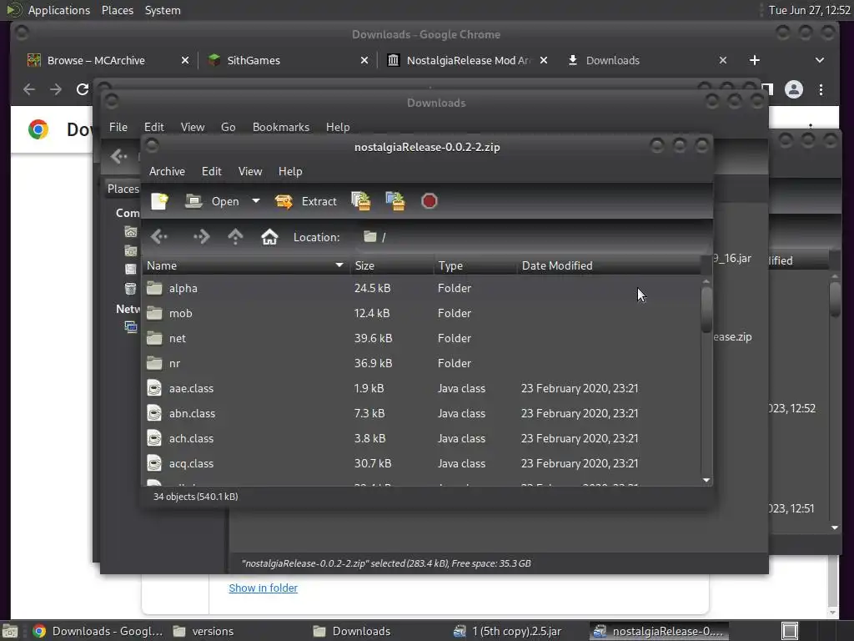Open View menu in Downloads file manager
Screen dimensions: 854x641
(193, 127)
